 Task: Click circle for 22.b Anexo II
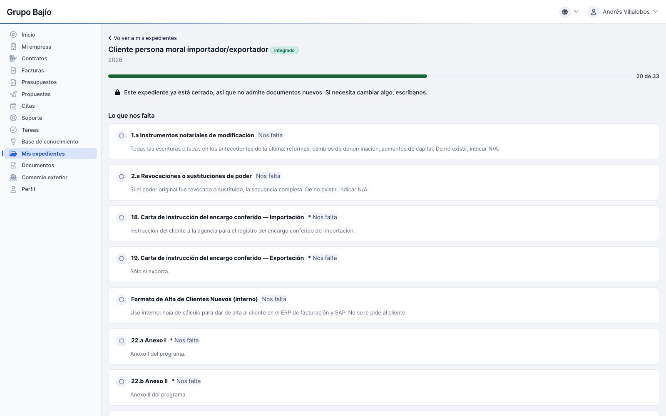click(122, 381)
